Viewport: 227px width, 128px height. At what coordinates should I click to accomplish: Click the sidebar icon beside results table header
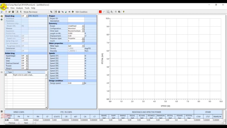tap(1, 111)
